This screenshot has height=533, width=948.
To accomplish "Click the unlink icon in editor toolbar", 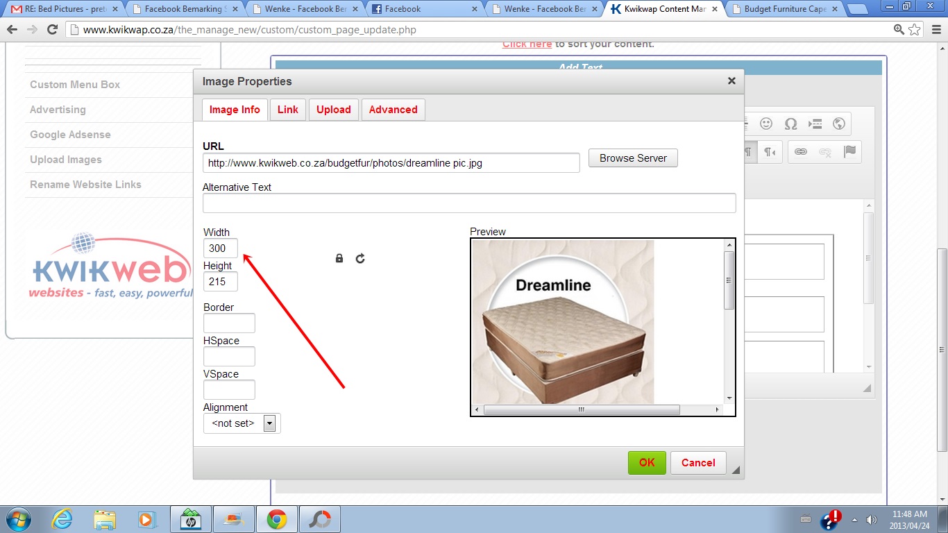I will coord(825,152).
